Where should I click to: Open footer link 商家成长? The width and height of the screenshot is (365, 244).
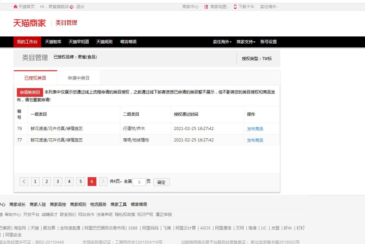pyautogui.click(x=18, y=205)
